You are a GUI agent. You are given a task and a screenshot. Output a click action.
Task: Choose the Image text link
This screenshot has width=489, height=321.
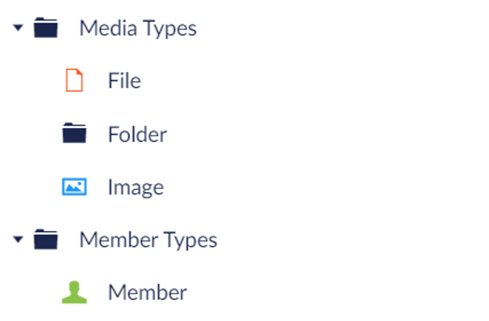(x=135, y=187)
